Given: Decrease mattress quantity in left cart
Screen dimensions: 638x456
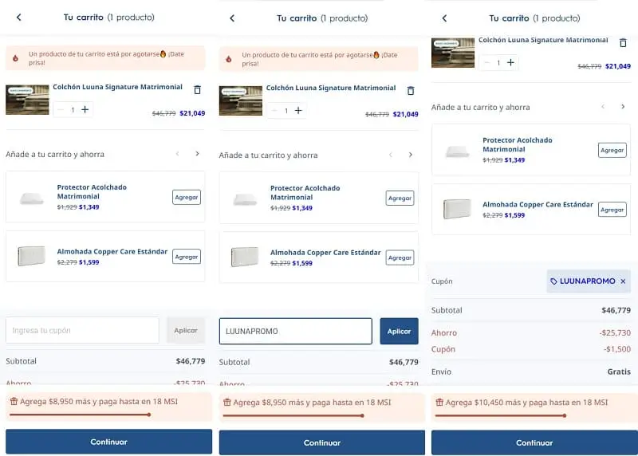Looking at the screenshot, I should tap(61, 109).
